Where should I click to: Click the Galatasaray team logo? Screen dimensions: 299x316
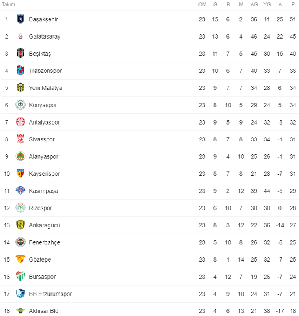coord(20,36)
